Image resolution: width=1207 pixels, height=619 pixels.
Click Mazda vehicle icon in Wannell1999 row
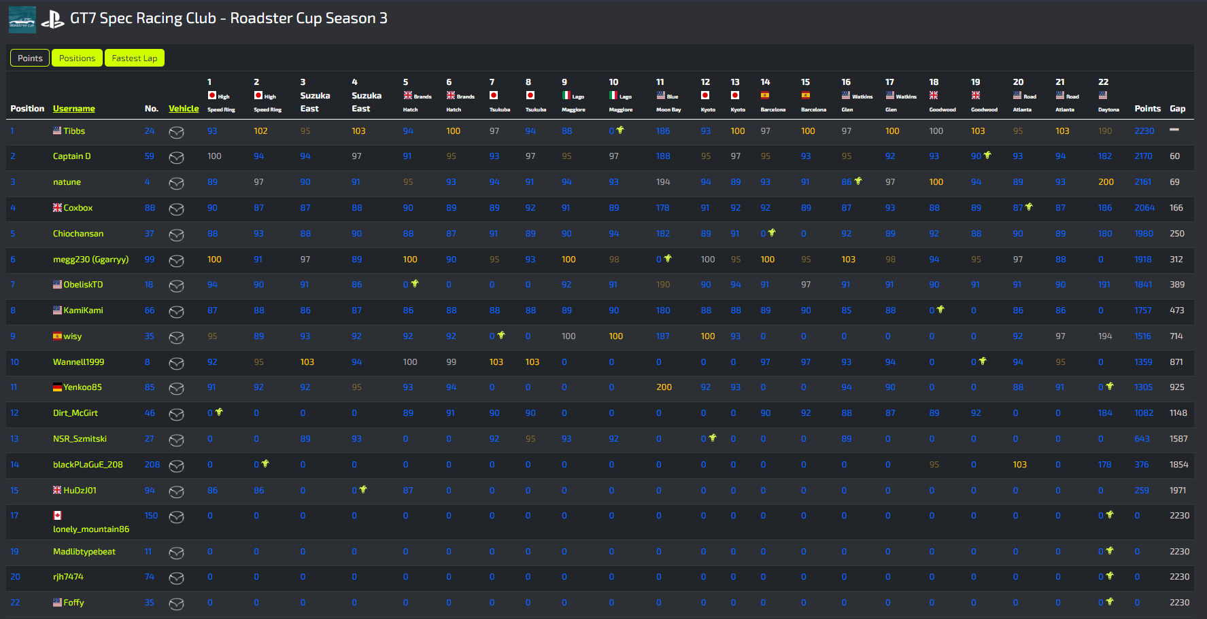point(177,364)
